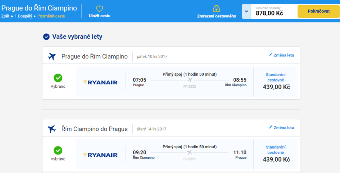Select Standardní cestovné fare on return flight
340x173 pixels.
(x=275, y=150)
